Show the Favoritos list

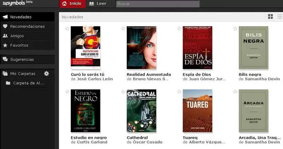(28, 45)
